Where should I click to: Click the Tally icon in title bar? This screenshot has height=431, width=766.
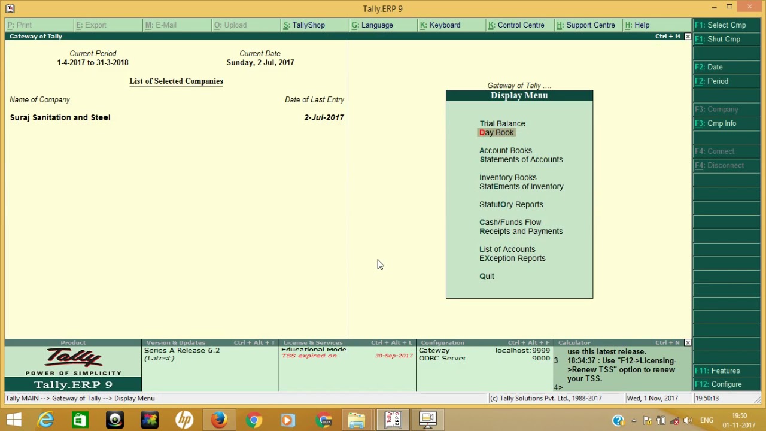(x=10, y=8)
